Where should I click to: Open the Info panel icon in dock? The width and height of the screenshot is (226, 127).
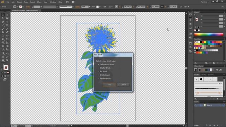click(190, 14)
